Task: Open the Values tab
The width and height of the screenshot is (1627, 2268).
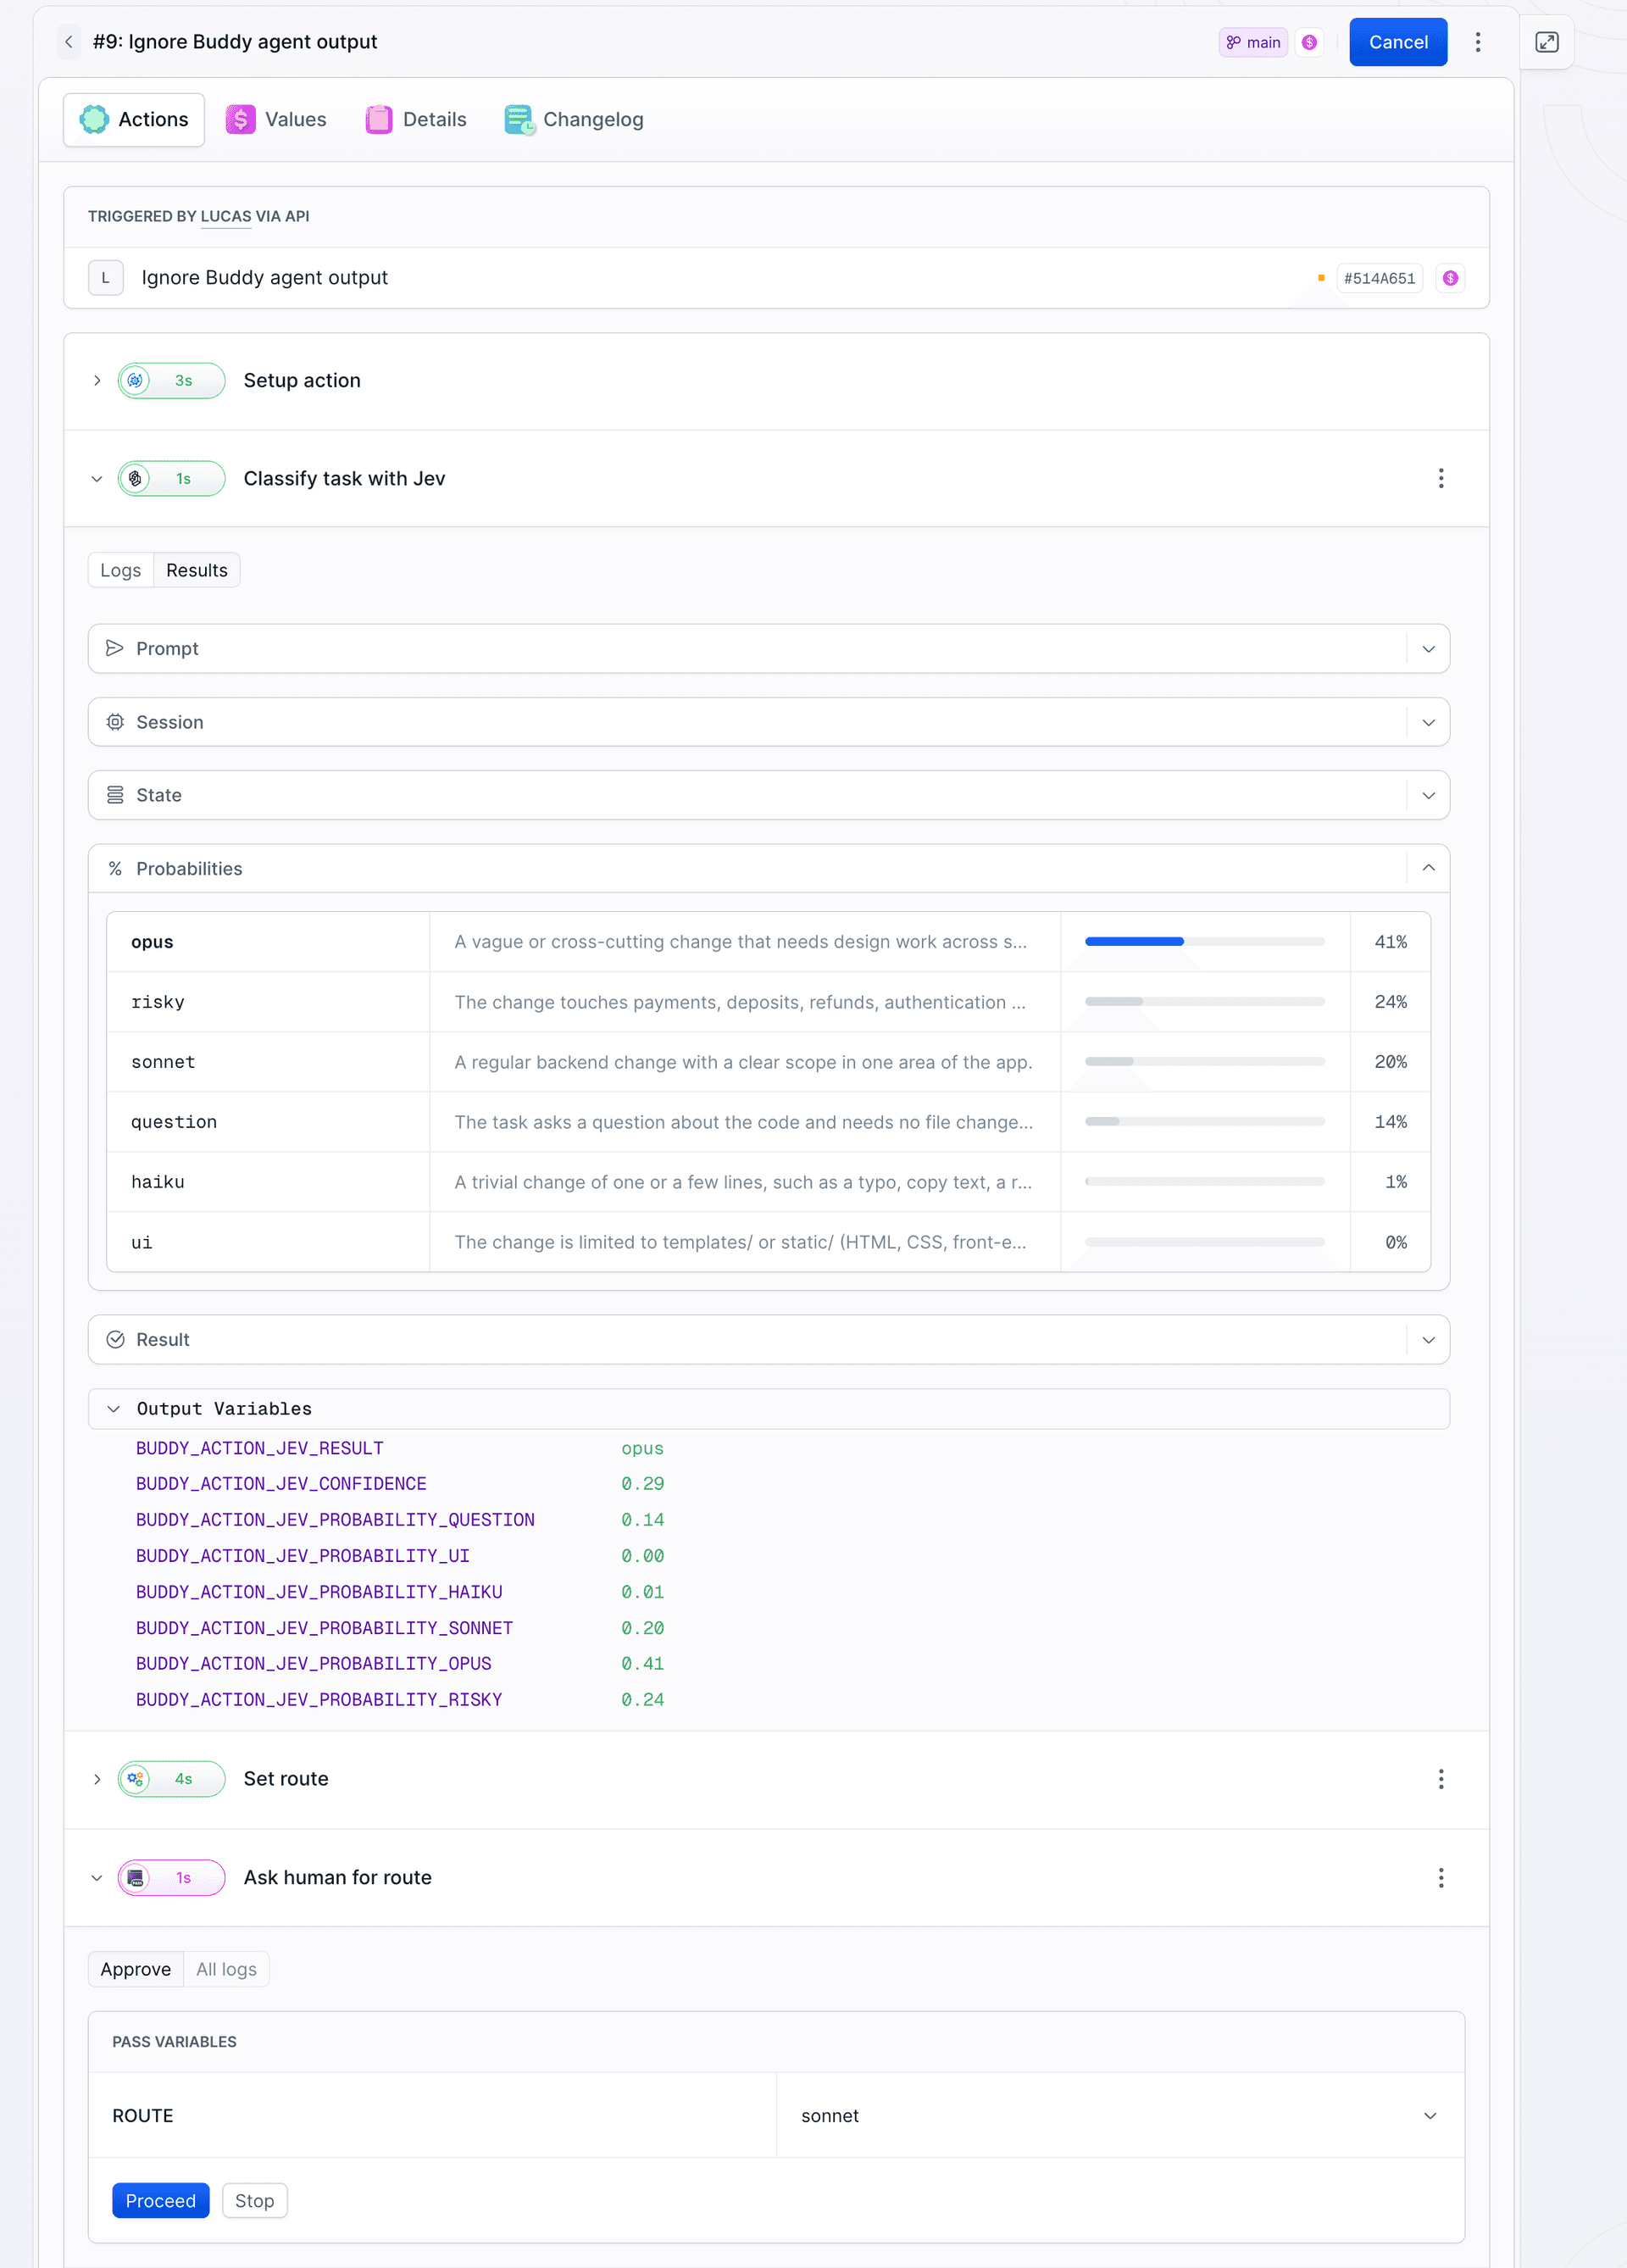Action: click(277, 120)
